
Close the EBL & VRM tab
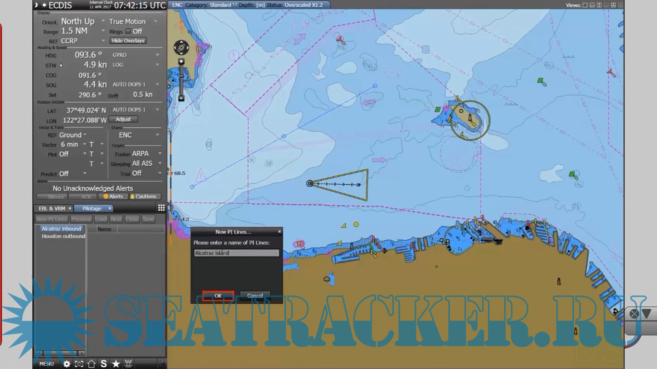coord(70,209)
